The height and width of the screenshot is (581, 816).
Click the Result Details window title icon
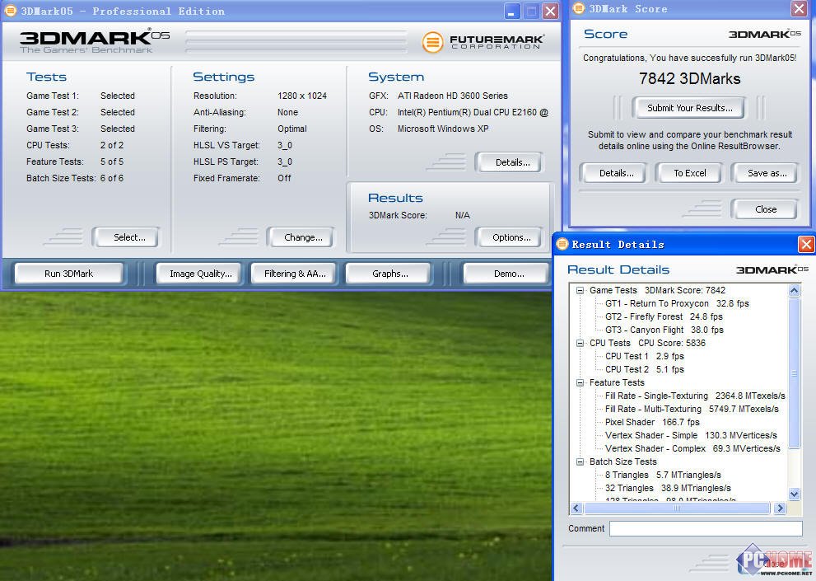(562, 244)
